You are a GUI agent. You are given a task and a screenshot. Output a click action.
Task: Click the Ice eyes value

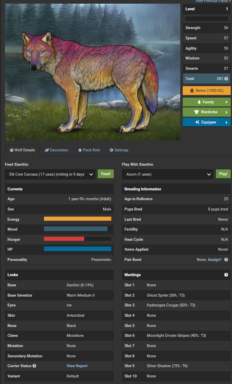pyautogui.click(x=69, y=305)
